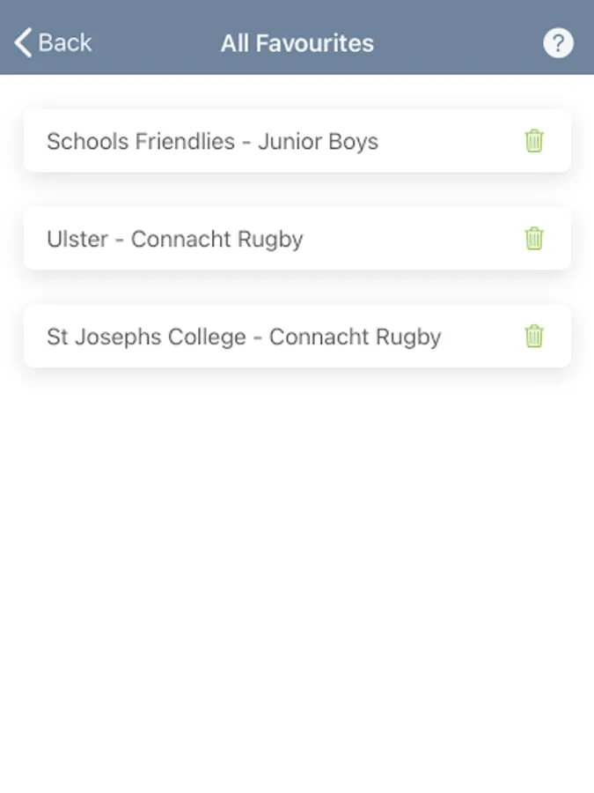Click "Connacht Rugby" in the Ulster row
Viewport: 594px width, 793px height.
[x=216, y=240]
